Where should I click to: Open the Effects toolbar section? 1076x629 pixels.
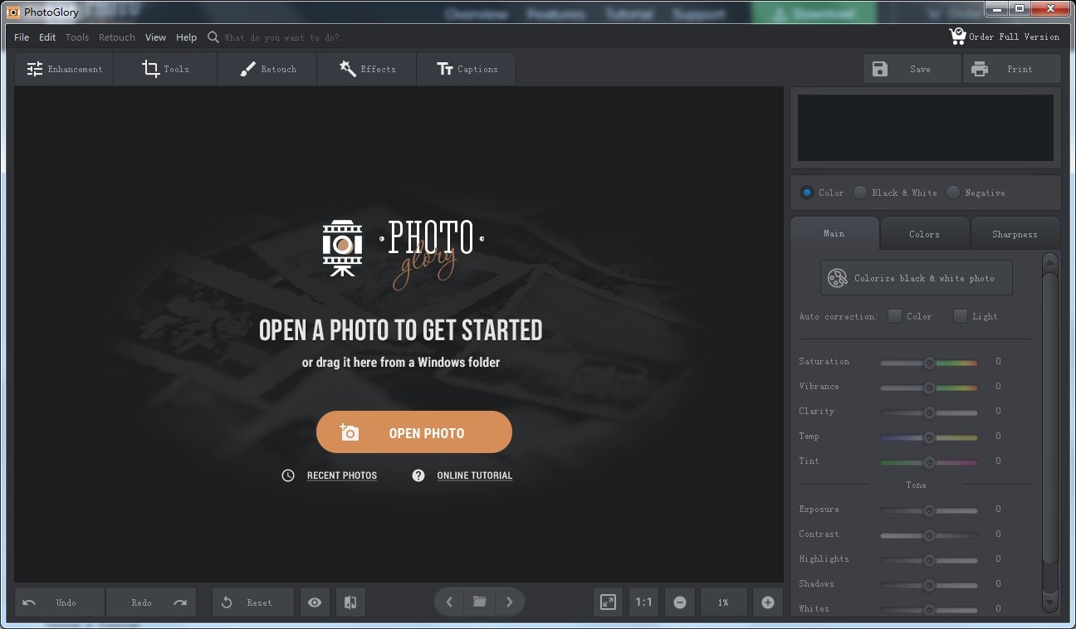[x=367, y=69]
